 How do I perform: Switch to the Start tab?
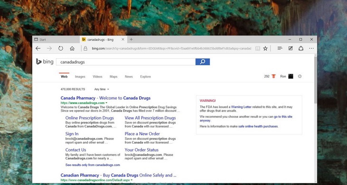point(56,39)
